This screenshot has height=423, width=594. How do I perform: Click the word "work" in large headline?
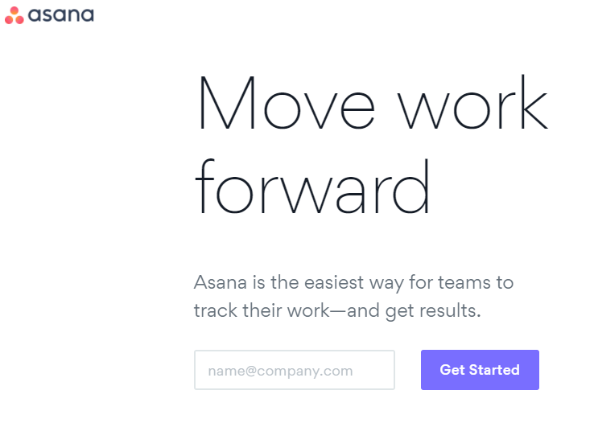[472, 102]
